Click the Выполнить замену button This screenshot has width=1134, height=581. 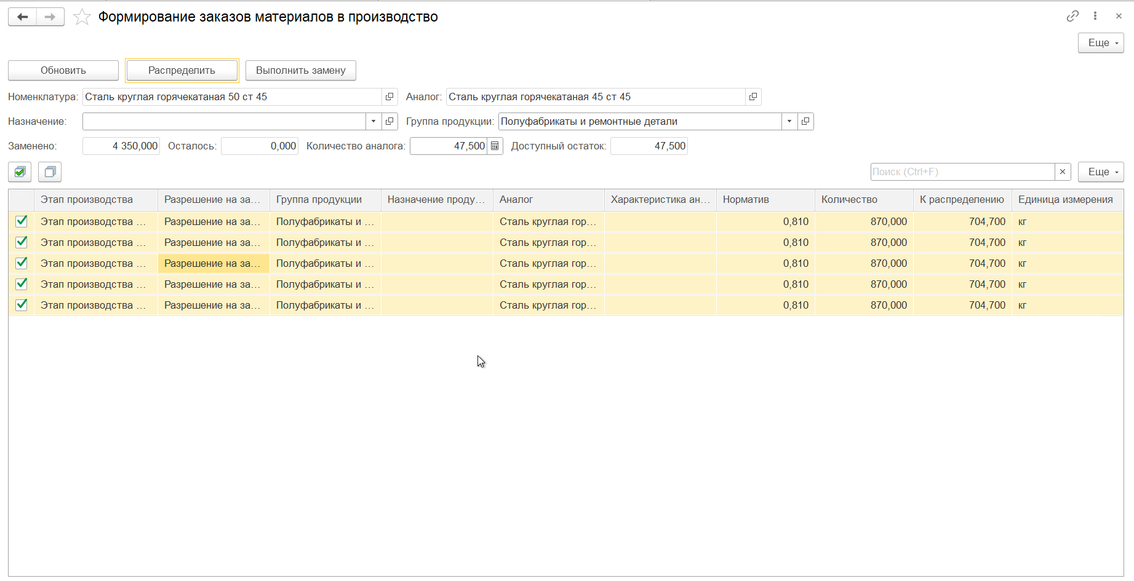(x=300, y=70)
